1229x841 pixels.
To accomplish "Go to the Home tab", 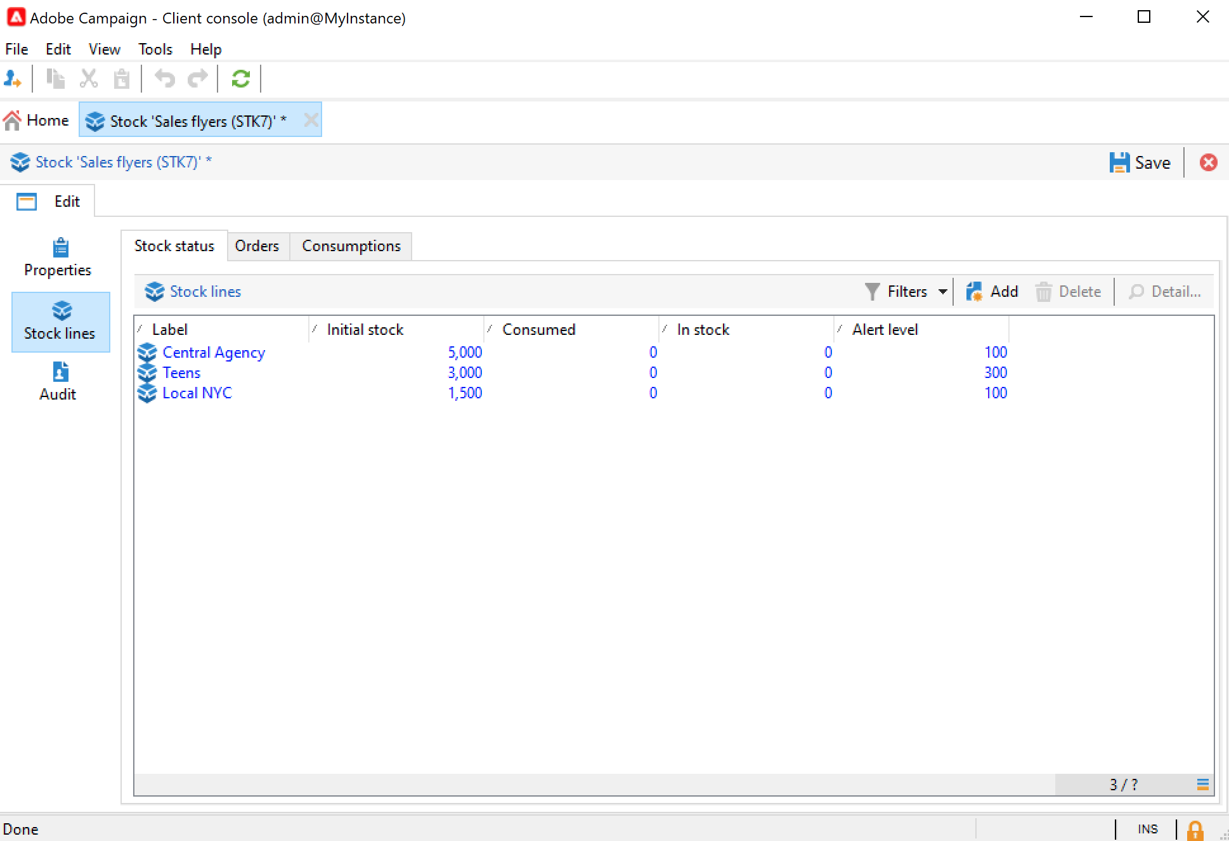I will tap(37, 121).
